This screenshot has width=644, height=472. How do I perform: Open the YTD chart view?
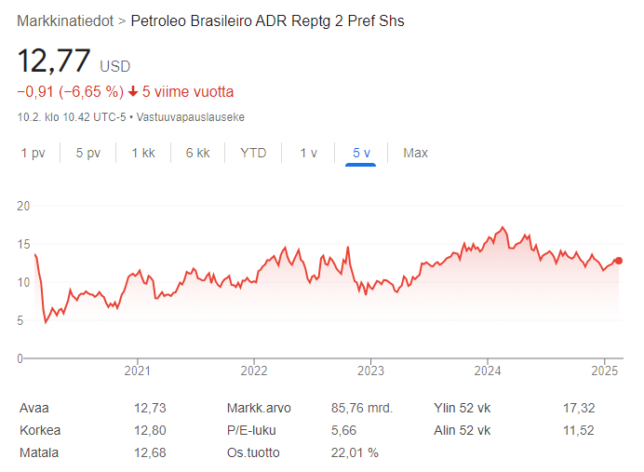click(x=253, y=153)
